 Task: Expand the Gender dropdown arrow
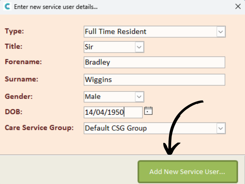[x=139, y=97]
